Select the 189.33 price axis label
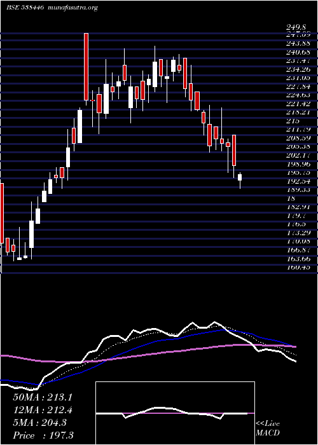This screenshot has height=445, width=318. [298, 190]
